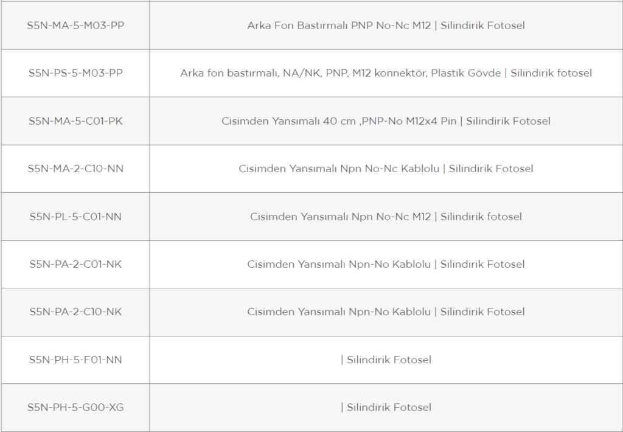Select product code S5N-PA-2-C01-NK
The image size is (623, 432).
click(75, 264)
